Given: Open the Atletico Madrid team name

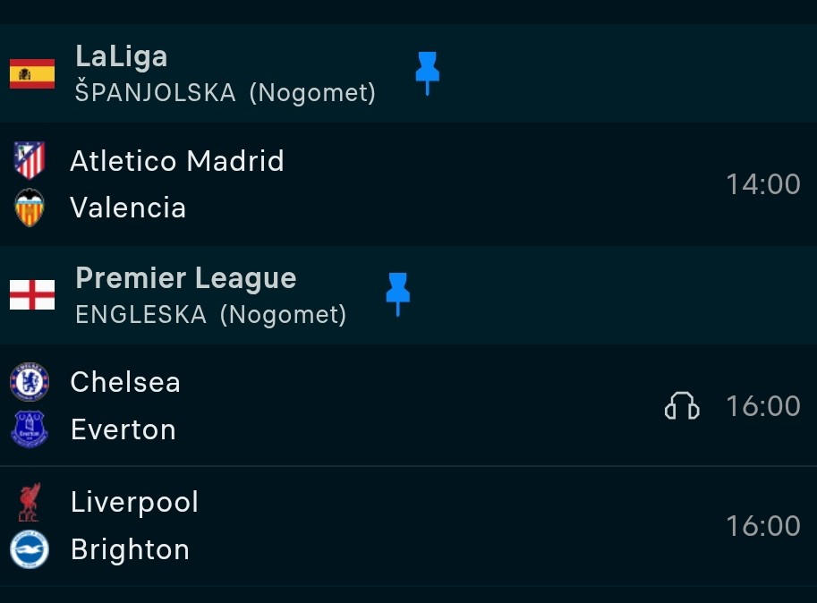Looking at the screenshot, I should coord(177,161).
